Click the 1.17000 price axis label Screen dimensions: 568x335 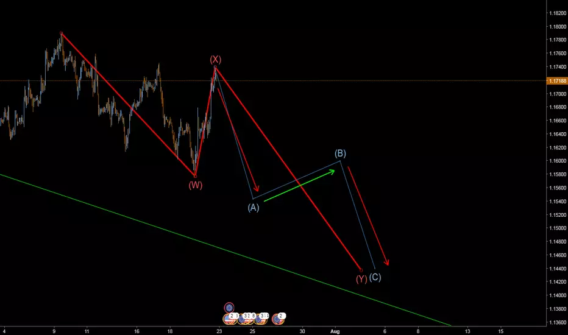click(558, 94)
